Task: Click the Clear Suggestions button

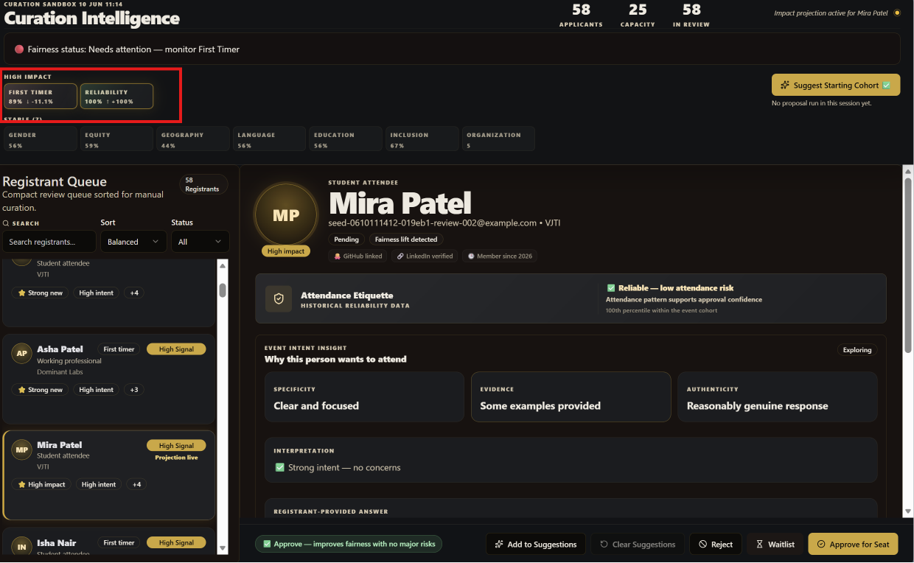Action: pyautogui.click(x=638, y=545)
